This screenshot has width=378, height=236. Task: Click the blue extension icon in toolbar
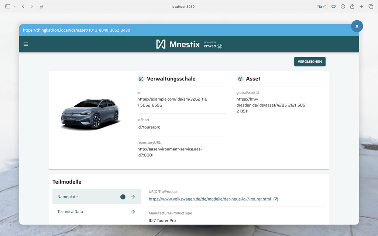pyautogui.click(x=334, y=7)
